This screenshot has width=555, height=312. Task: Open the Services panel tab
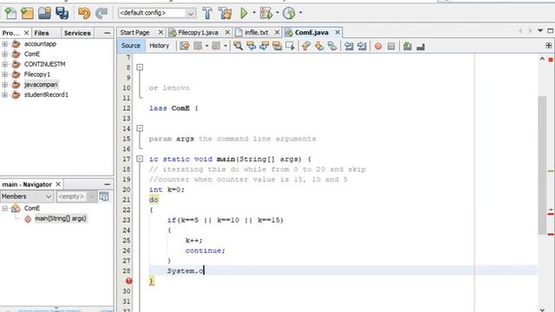[x=77, y=33]
